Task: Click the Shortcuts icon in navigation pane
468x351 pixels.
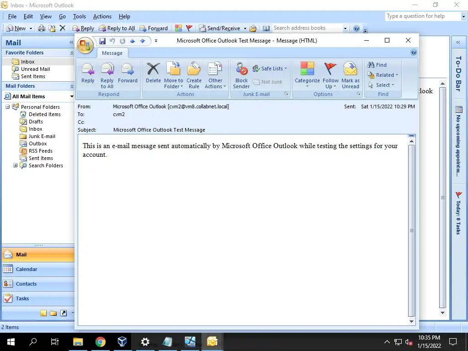Action: 63,313
